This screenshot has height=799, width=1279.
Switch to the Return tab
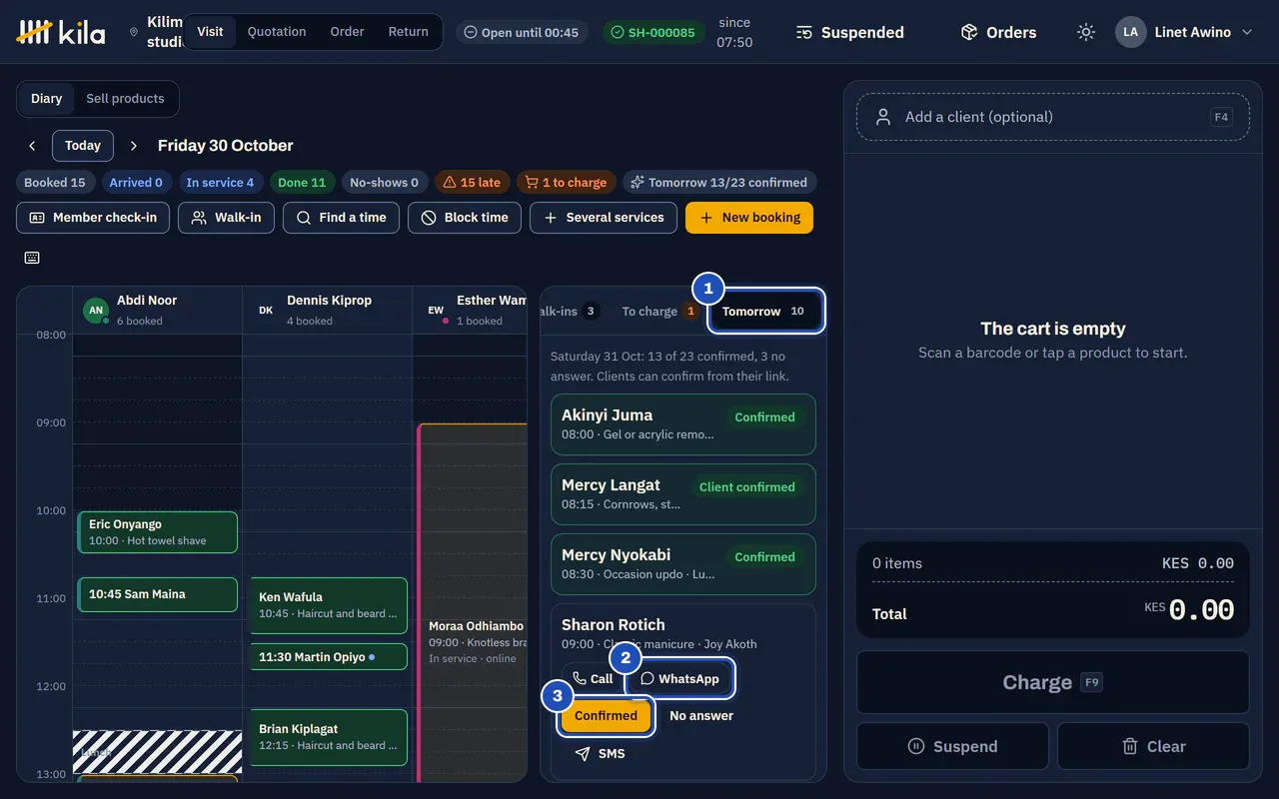408,32
